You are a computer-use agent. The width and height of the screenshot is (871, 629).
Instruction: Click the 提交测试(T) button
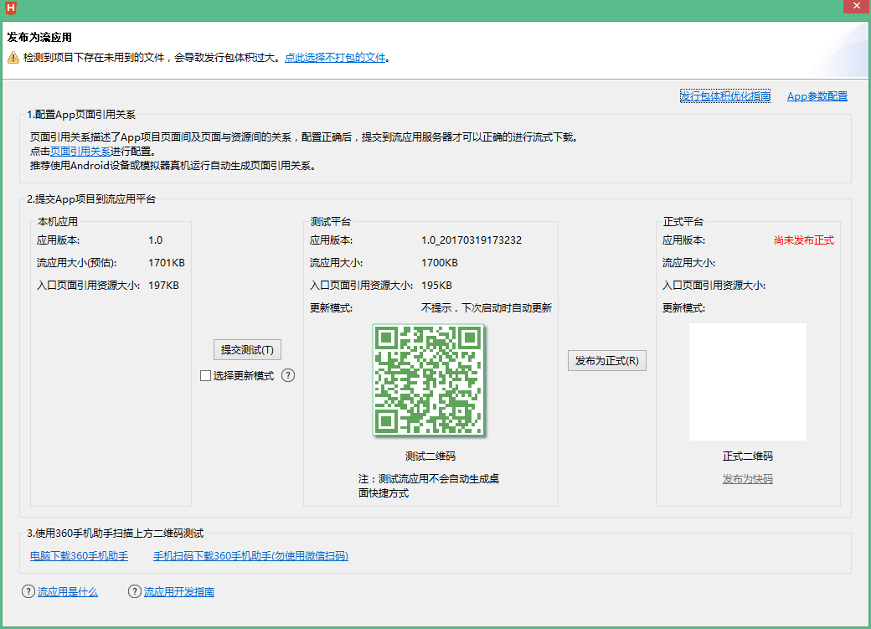click(247, 349)
